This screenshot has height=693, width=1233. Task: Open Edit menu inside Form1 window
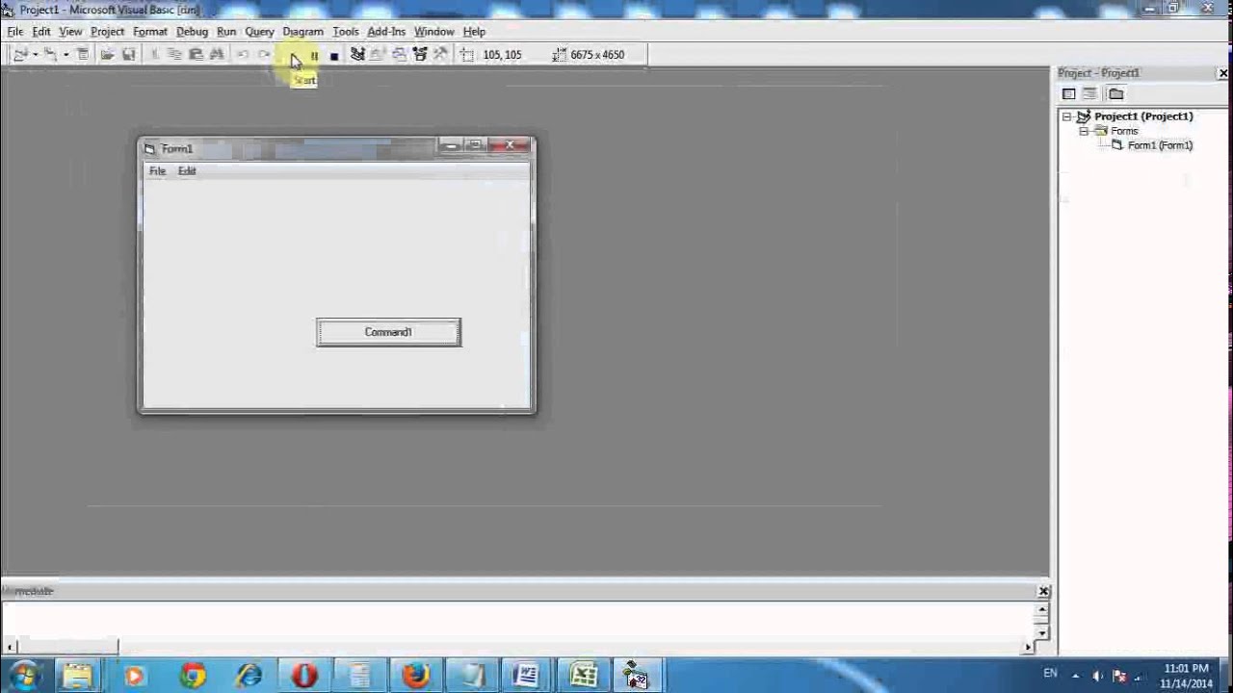tap(187, 171)
